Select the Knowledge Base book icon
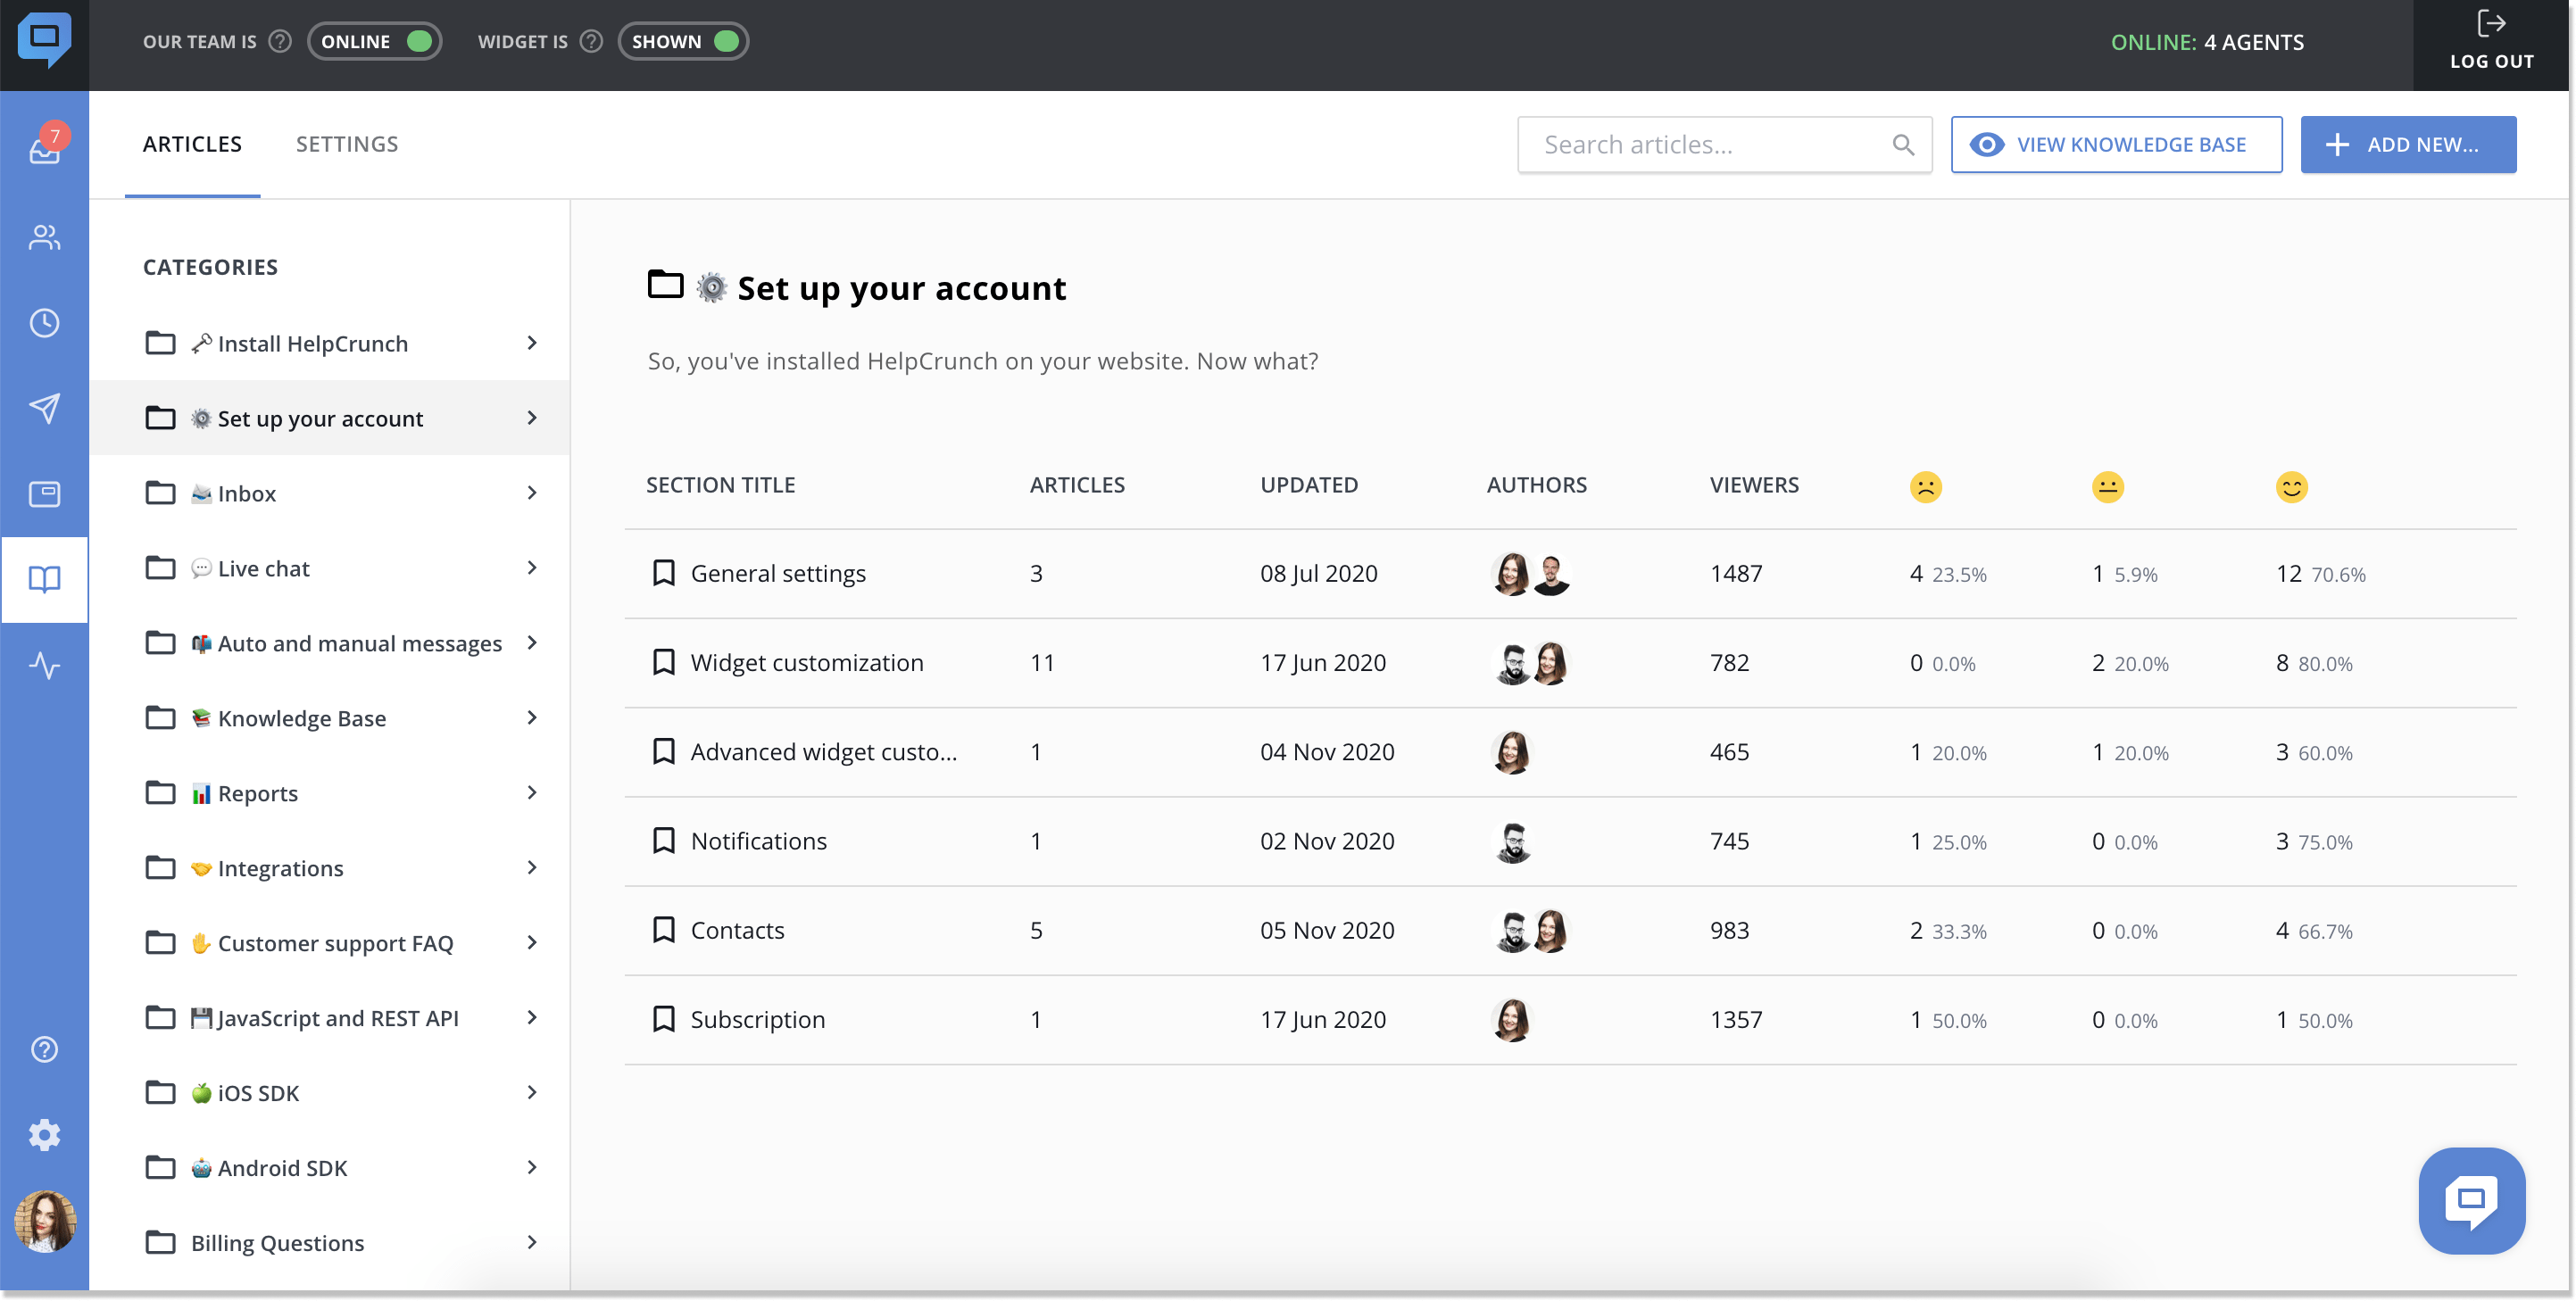 (x=44, y=579)
